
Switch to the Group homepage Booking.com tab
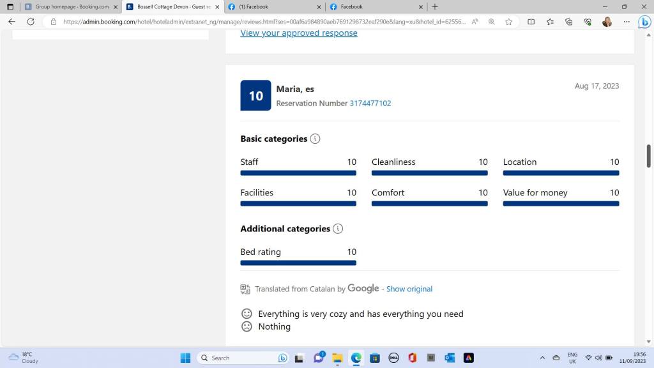point(67,6)
